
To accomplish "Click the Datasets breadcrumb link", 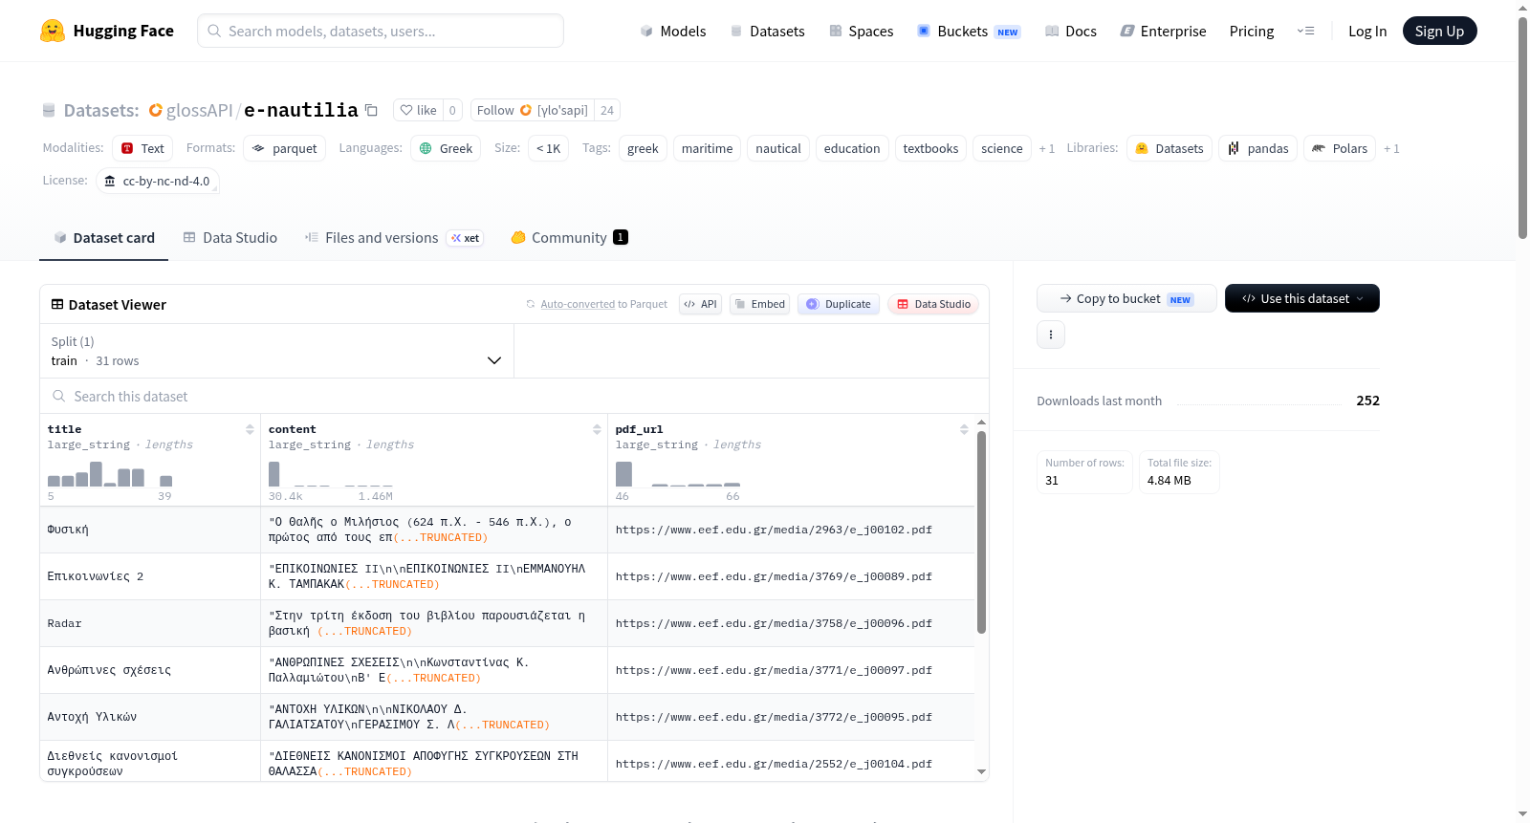I will click(x=101, y=111).
